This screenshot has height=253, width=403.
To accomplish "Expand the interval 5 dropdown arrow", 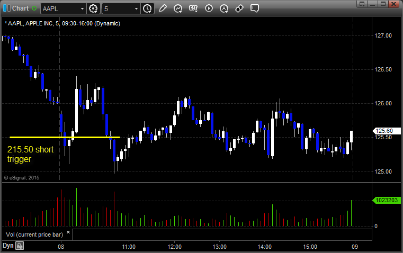I will pos(136,8).
